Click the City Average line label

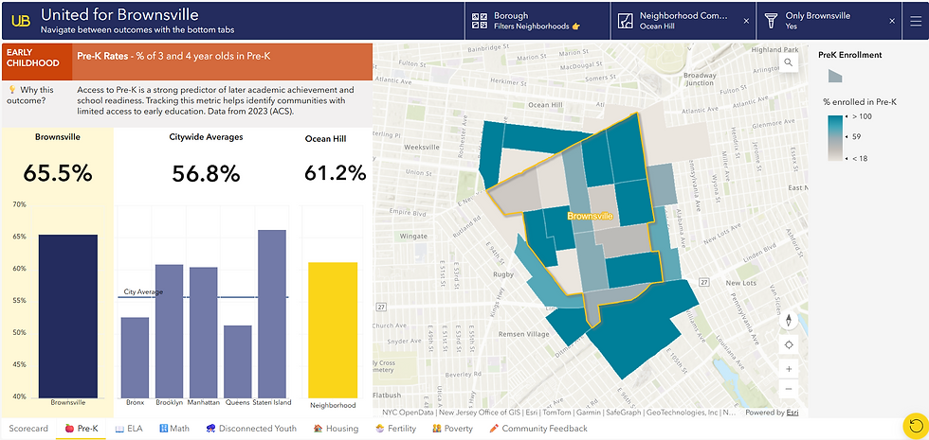[143, 291]
